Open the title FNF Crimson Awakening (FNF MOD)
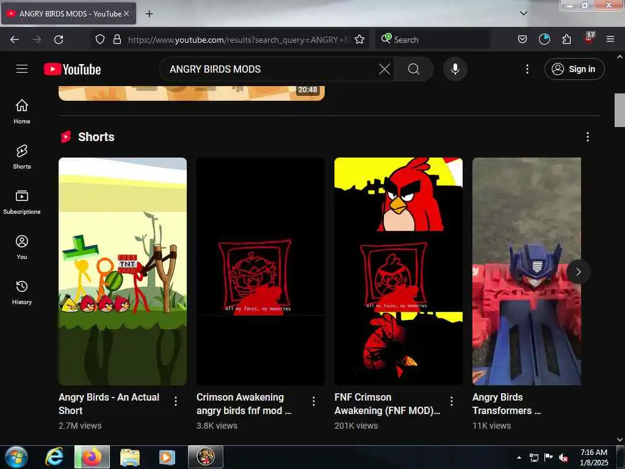Screen dimensions: 625x469 tap(388, 404)
